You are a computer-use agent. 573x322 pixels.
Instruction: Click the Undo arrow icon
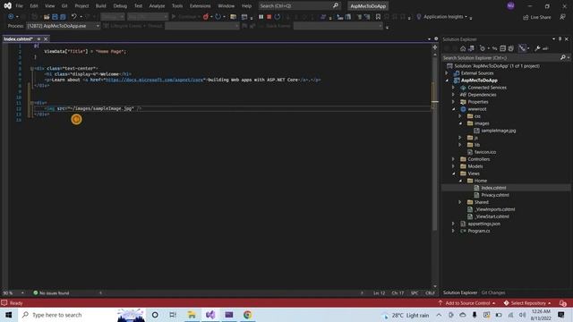[x=74, y=17]
